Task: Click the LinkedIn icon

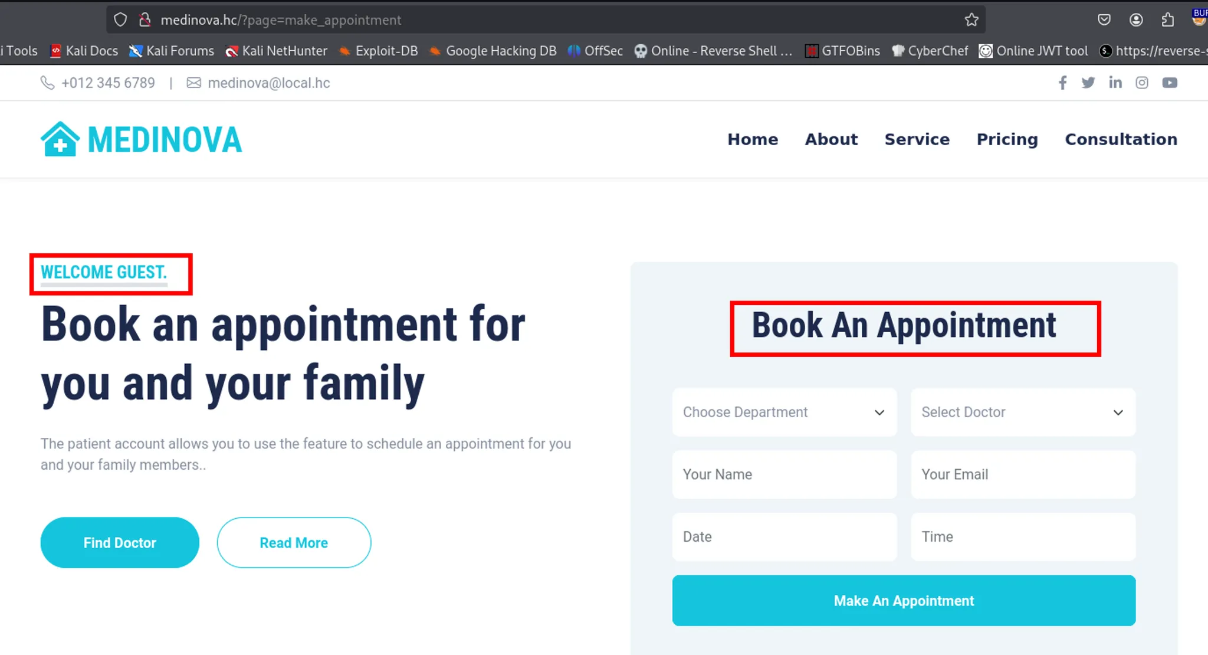Action: click(x=1115, y=83)
